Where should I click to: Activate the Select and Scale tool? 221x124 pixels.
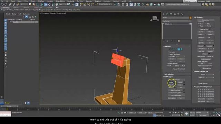click(x=53, y=4)
